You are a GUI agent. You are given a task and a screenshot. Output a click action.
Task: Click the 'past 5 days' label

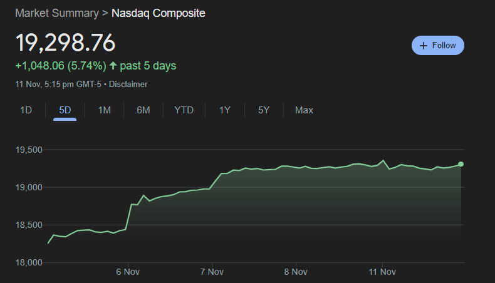(148, 66)
